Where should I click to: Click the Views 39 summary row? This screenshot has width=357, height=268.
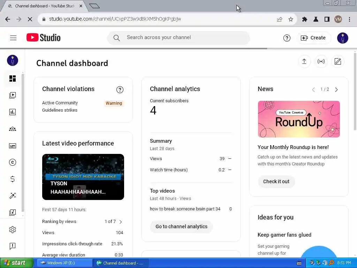tap(191, 159)
